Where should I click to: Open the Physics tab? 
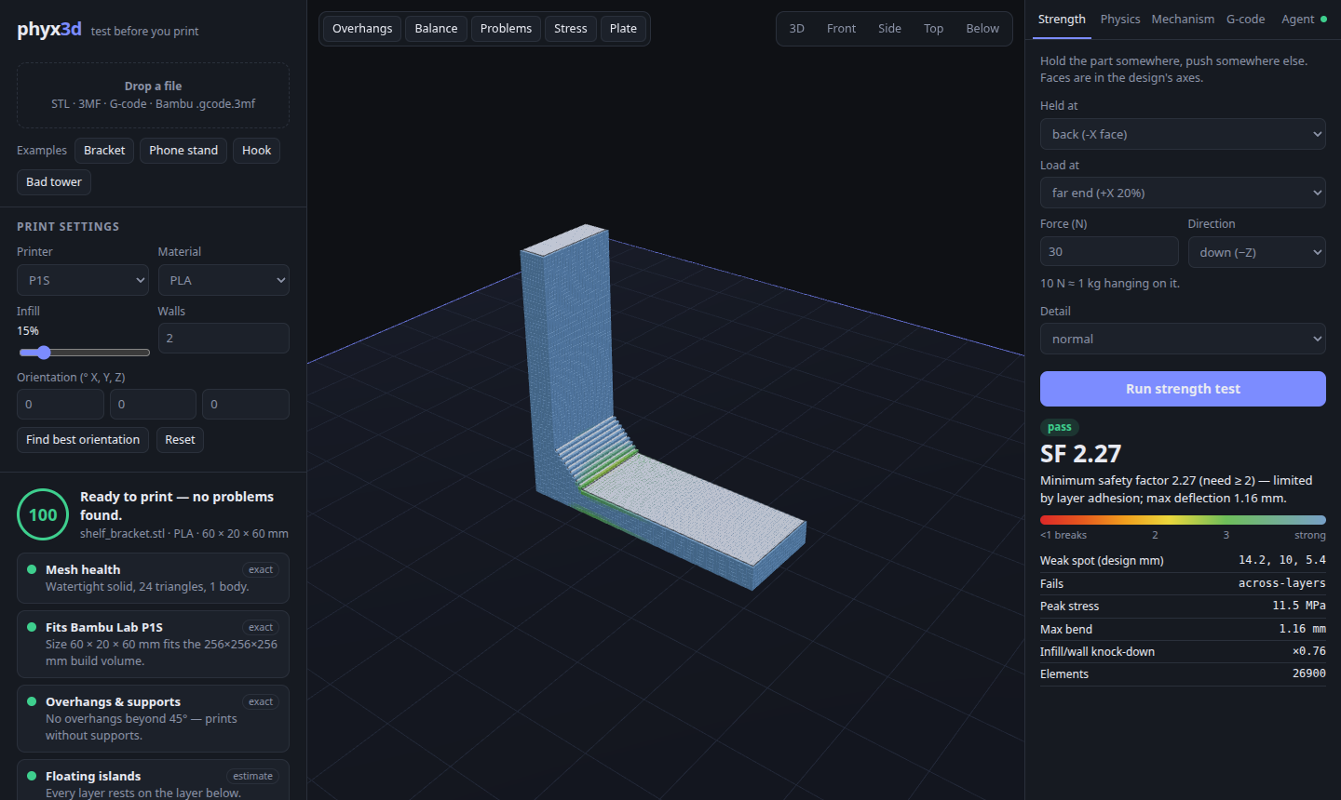(x=1120, y=20)
